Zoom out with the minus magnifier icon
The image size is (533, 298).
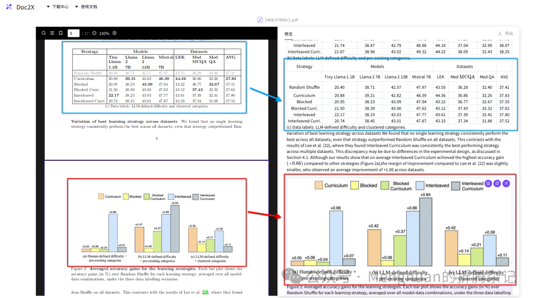coord(94,33)
